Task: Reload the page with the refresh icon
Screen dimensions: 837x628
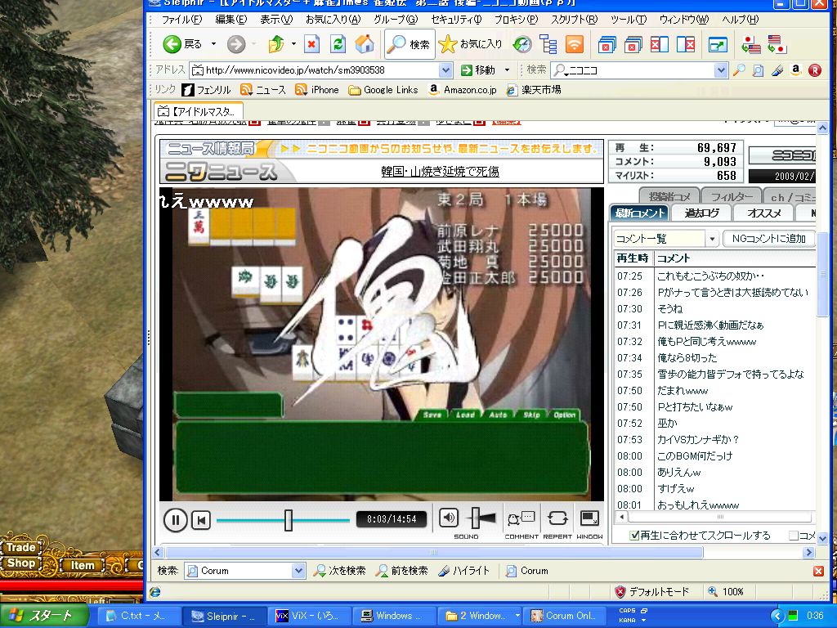Action: [338, 44]
